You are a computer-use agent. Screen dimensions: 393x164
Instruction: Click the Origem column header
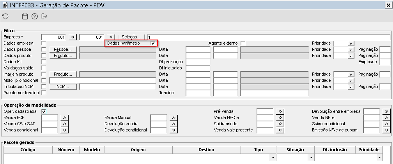pyautogui.click(x=138, y=150)
